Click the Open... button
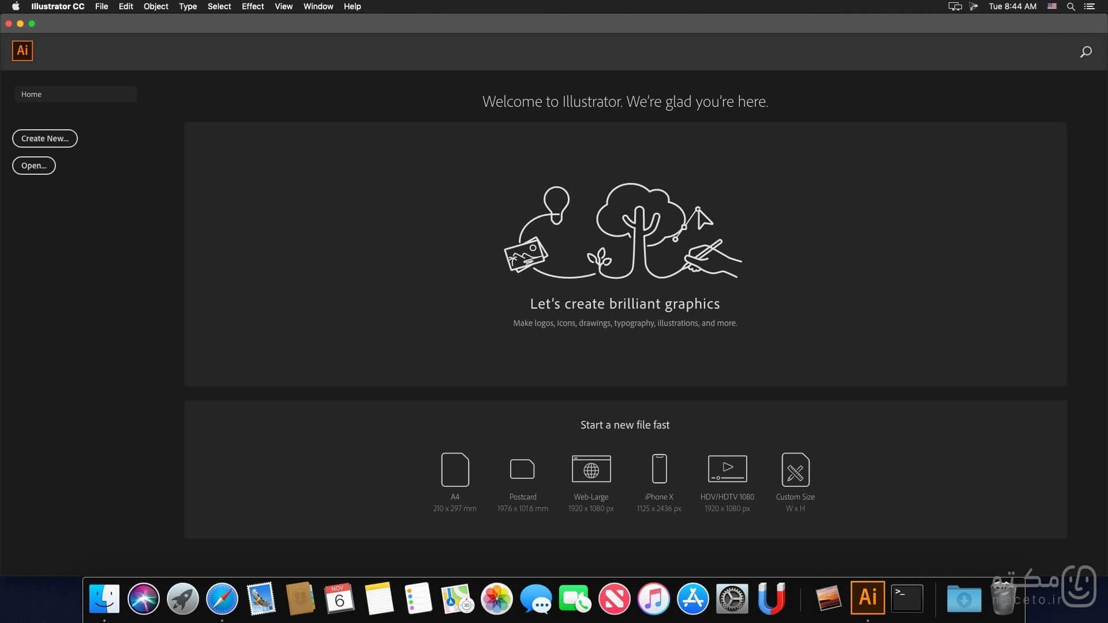Image resolution: width=1108 pixels, height=623 pixels. (x=34, y=166)
